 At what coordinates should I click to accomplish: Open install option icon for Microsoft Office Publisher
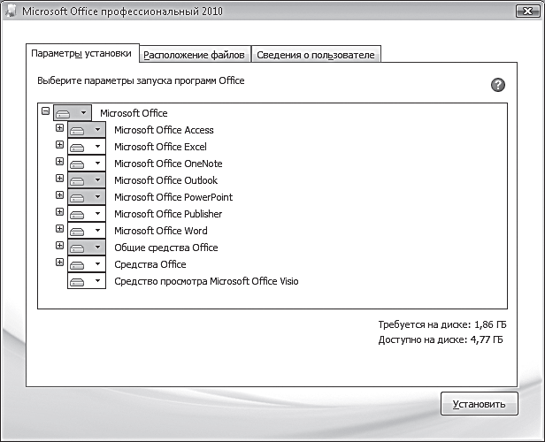(77, 214)
